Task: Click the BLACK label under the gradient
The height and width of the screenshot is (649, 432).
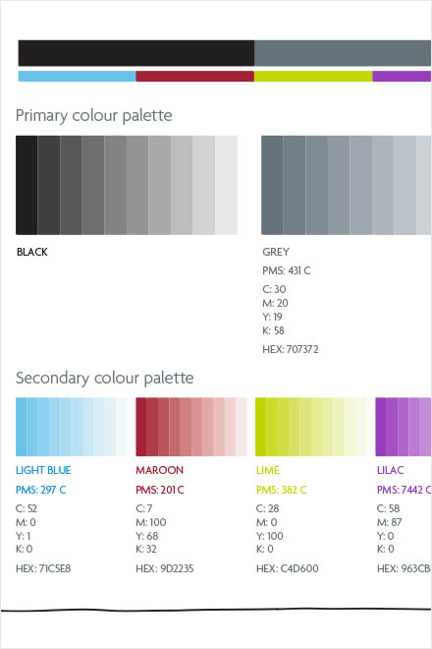Action: 31,252
